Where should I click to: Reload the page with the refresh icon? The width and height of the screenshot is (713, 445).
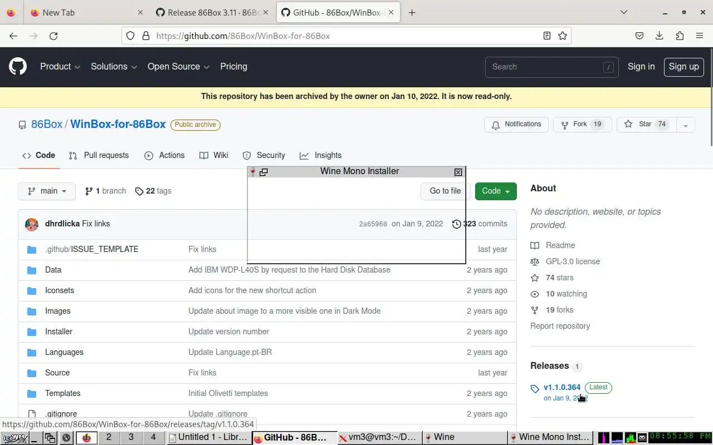[x=53, y=36]
